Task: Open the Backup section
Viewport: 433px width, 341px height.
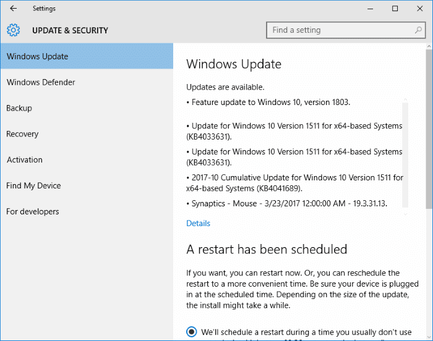Action: pyautogui.click(x=87, y=108)
